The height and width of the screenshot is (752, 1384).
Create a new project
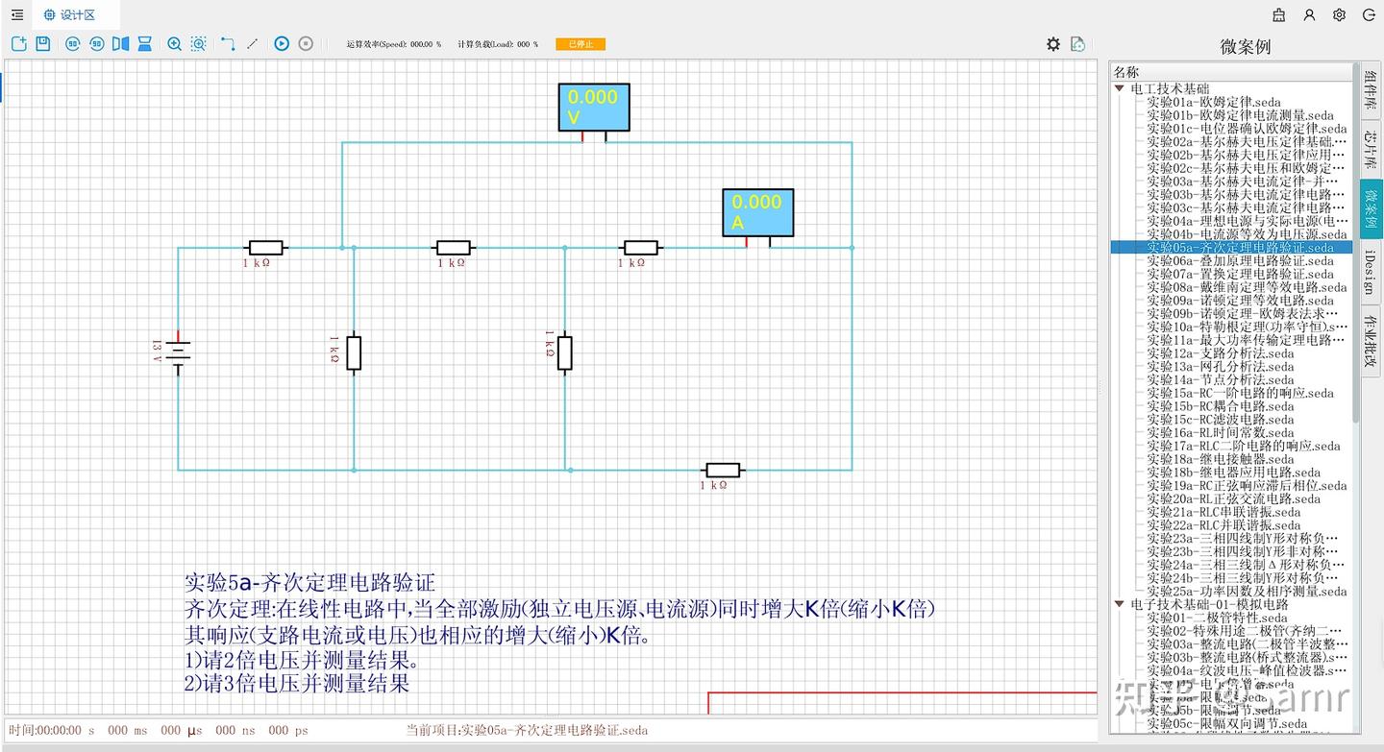[19, 43]
